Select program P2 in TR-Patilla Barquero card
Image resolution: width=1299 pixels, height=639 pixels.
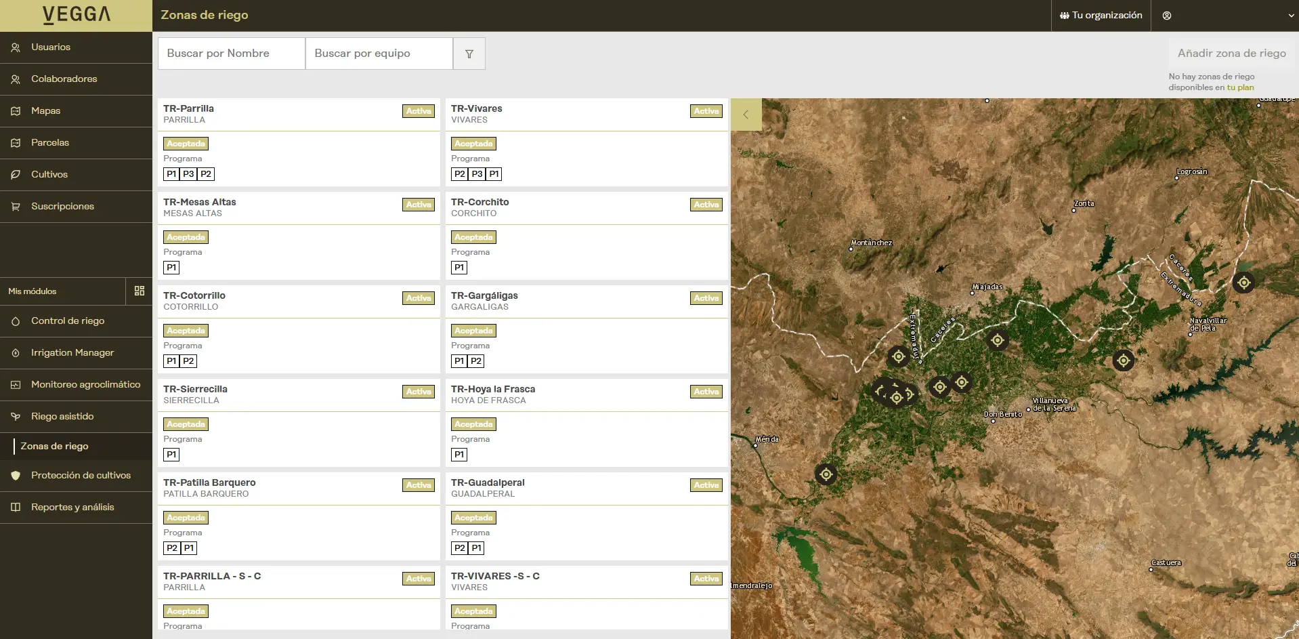pyautogui.click(x=172, y=548)
